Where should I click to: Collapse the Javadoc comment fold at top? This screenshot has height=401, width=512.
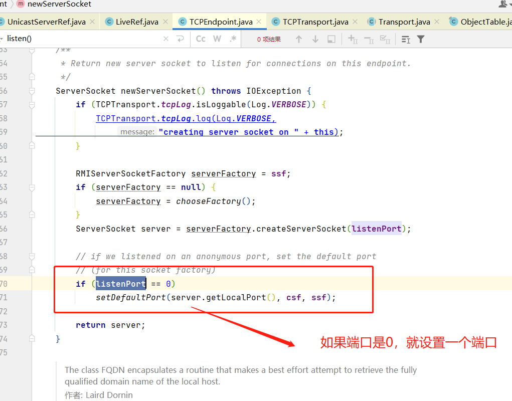click(32, 50)
